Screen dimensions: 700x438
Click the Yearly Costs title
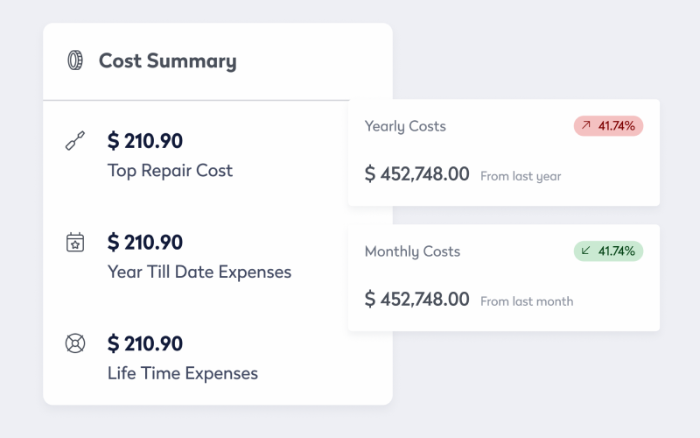405,126
